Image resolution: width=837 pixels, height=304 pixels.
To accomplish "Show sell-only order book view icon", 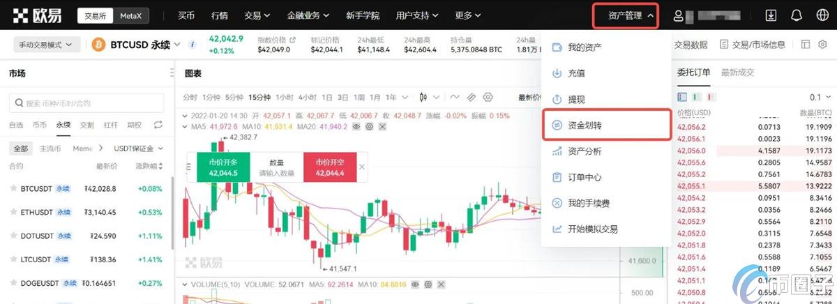I will [x=712, y=97].
